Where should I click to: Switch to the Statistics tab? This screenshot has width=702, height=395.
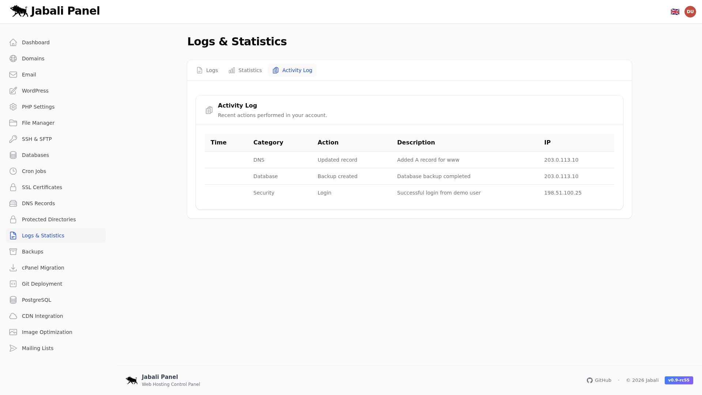[x=245, y=70]
